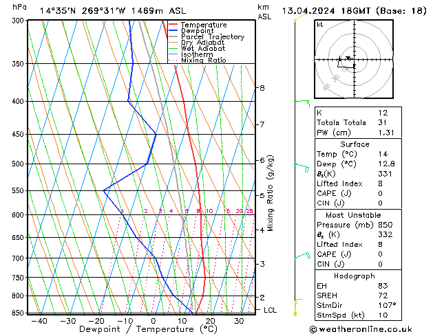The image size is (433, 334).
Task: Click the Totals Totals value 31
Action: tap(382, 122)
